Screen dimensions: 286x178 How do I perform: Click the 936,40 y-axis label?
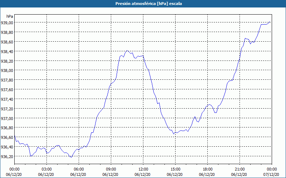(7, 147)
